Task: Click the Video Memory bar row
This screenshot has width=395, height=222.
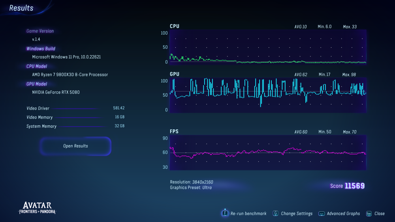Action: click(75, 117)
